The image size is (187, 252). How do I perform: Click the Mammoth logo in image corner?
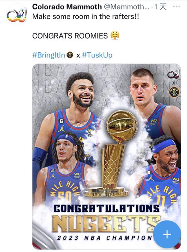(174, 74)
